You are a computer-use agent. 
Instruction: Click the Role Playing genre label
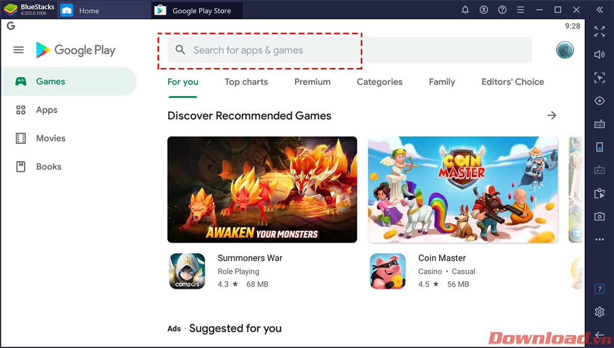(238, 271)
